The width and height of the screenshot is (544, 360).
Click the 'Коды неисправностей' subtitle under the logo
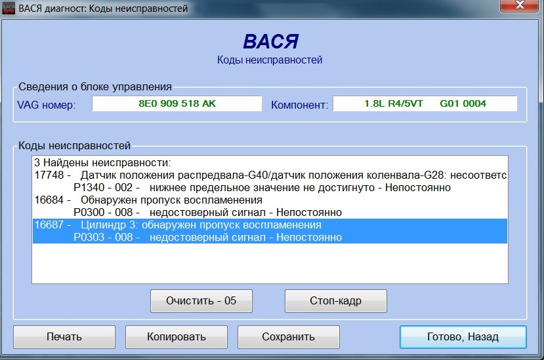(270, 60)
